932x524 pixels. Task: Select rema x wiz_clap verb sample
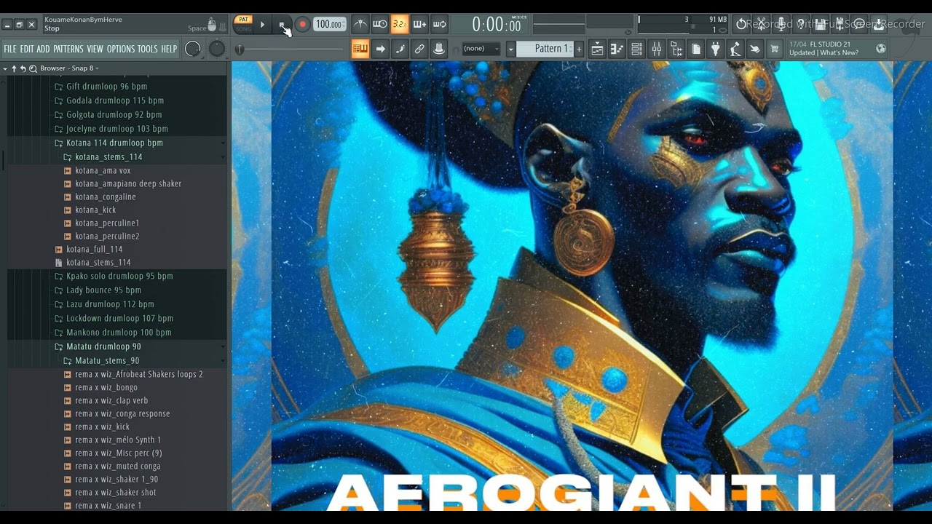[111, 400]
